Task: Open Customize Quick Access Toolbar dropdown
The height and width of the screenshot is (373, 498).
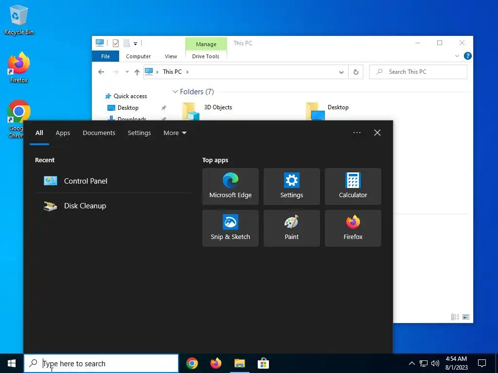Action: 135,43
